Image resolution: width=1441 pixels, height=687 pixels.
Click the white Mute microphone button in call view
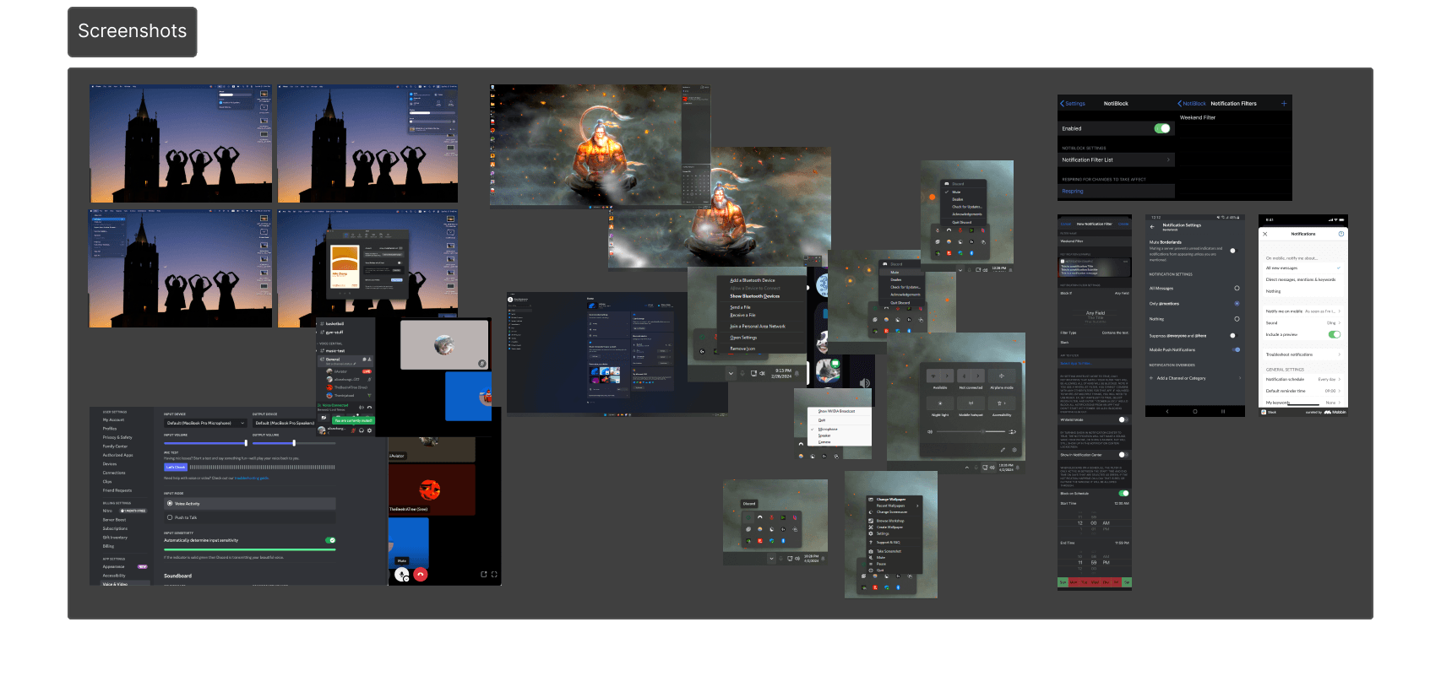coord(402,575)
